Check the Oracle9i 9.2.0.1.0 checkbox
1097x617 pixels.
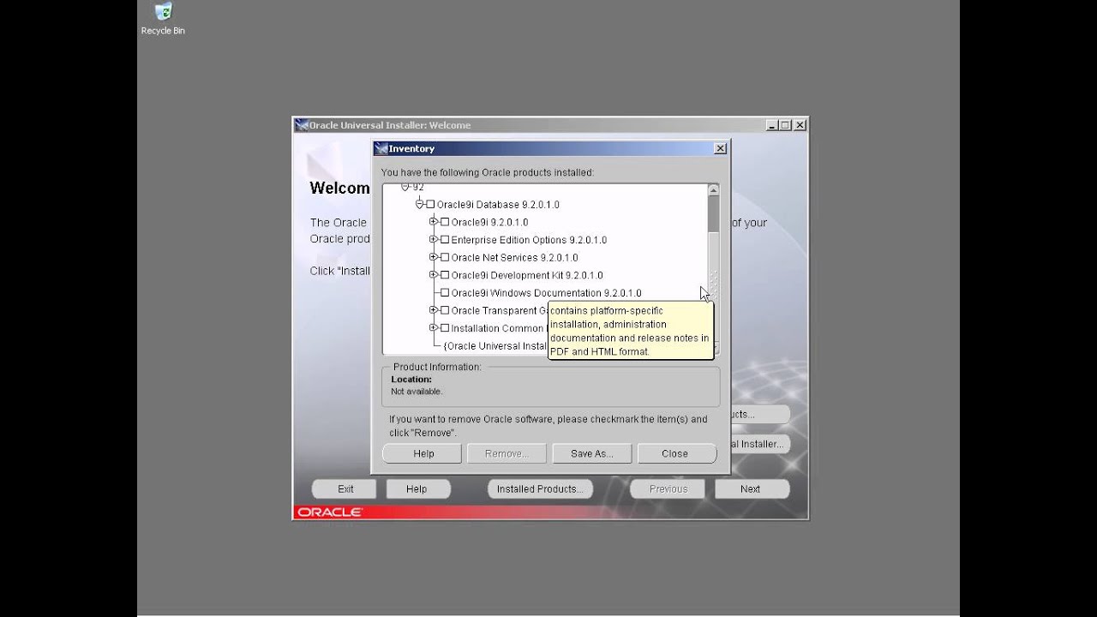[x=445, y=222]
